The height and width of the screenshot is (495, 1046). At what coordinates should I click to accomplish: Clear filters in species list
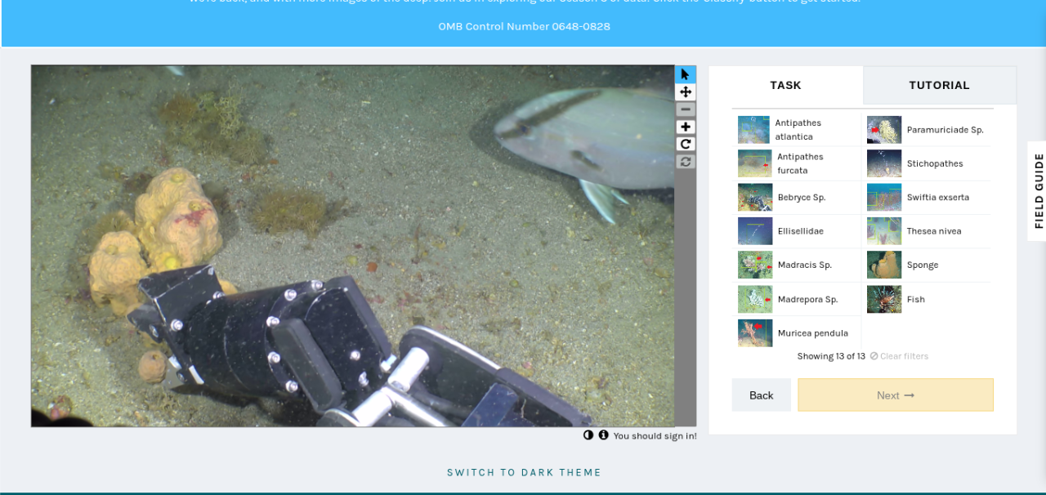click(899, 356)
